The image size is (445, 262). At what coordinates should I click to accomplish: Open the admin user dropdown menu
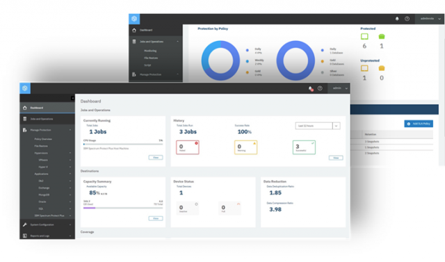(339, 88)
